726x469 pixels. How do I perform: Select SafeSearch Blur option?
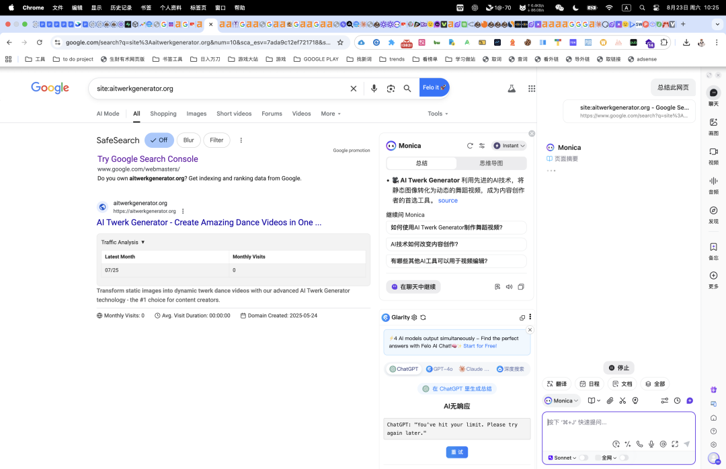click(188, 140)
